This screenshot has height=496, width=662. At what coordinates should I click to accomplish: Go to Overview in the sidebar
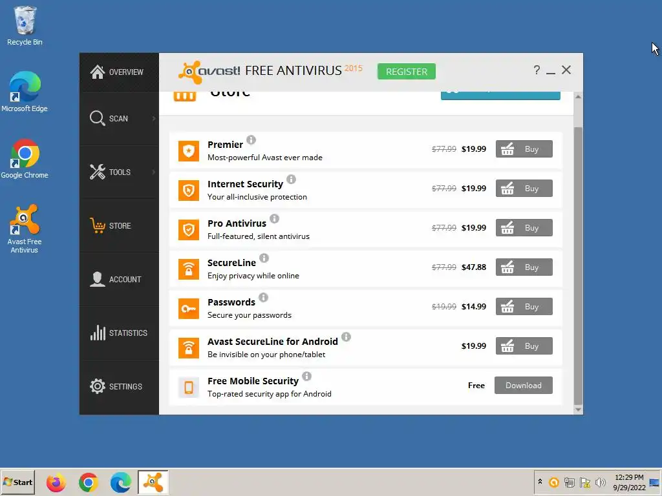(x=119, y=72)
